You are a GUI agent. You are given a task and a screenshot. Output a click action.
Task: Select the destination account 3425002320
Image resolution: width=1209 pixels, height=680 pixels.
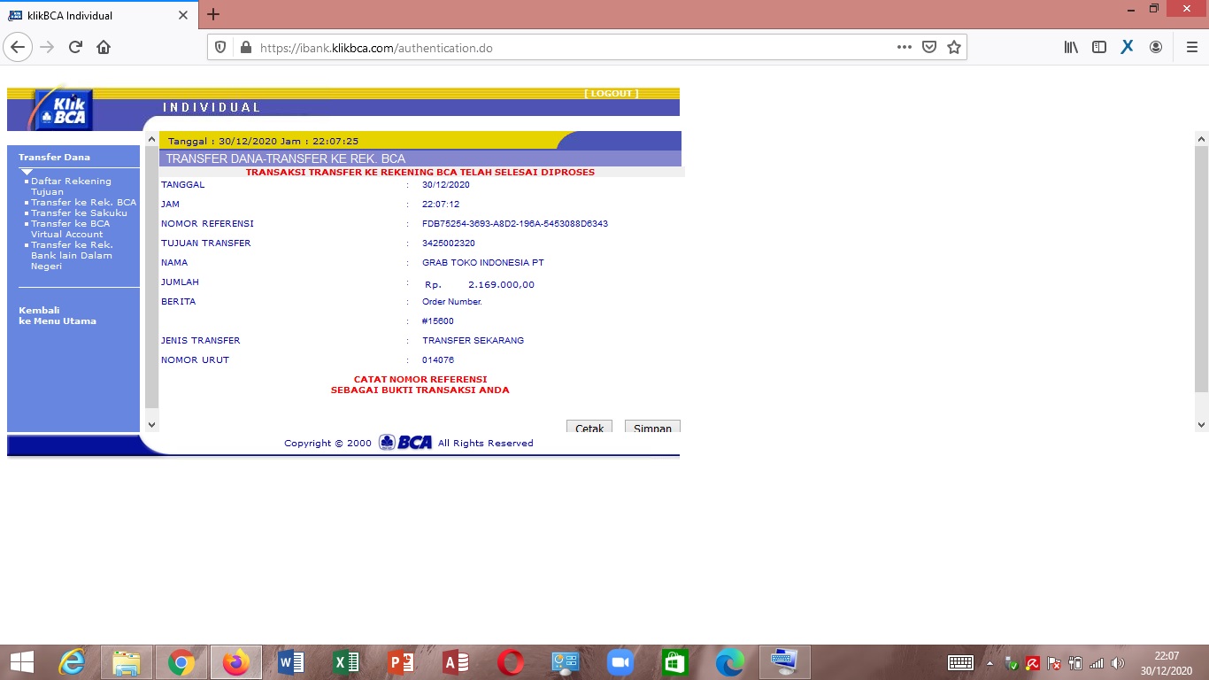(x=449, y=243)
